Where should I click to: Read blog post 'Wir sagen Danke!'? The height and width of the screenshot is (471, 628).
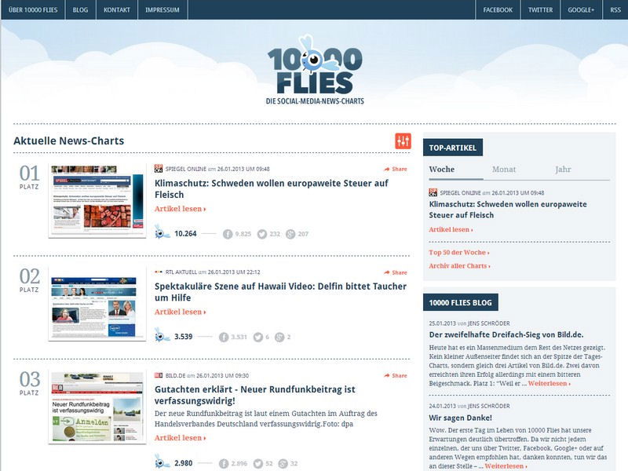coord(460,418)
